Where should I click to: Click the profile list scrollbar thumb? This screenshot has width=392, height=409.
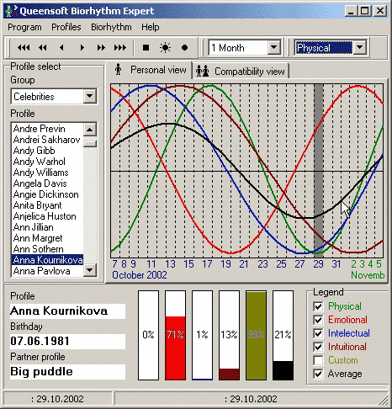(90, 143)
